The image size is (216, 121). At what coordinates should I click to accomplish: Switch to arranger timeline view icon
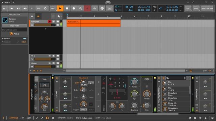pos(38,16)
